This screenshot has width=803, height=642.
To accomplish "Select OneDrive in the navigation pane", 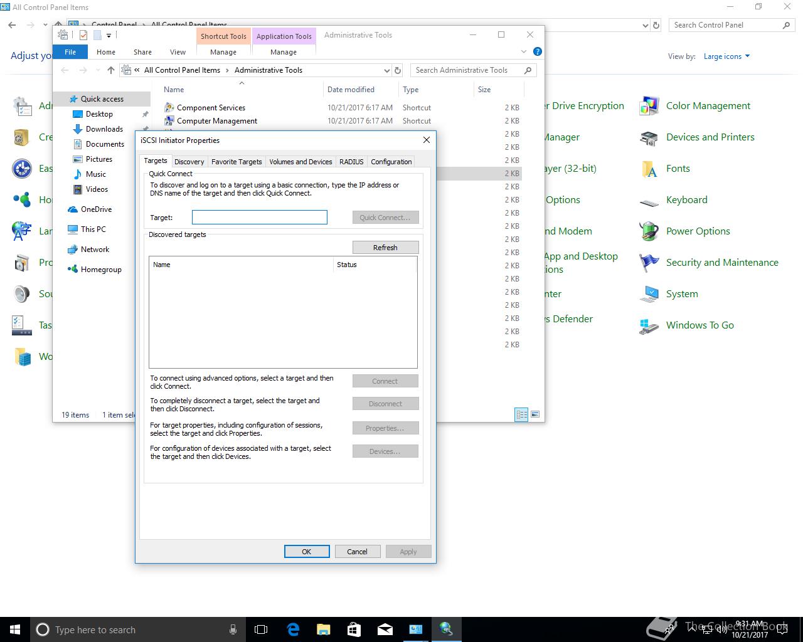I will 96,209.
